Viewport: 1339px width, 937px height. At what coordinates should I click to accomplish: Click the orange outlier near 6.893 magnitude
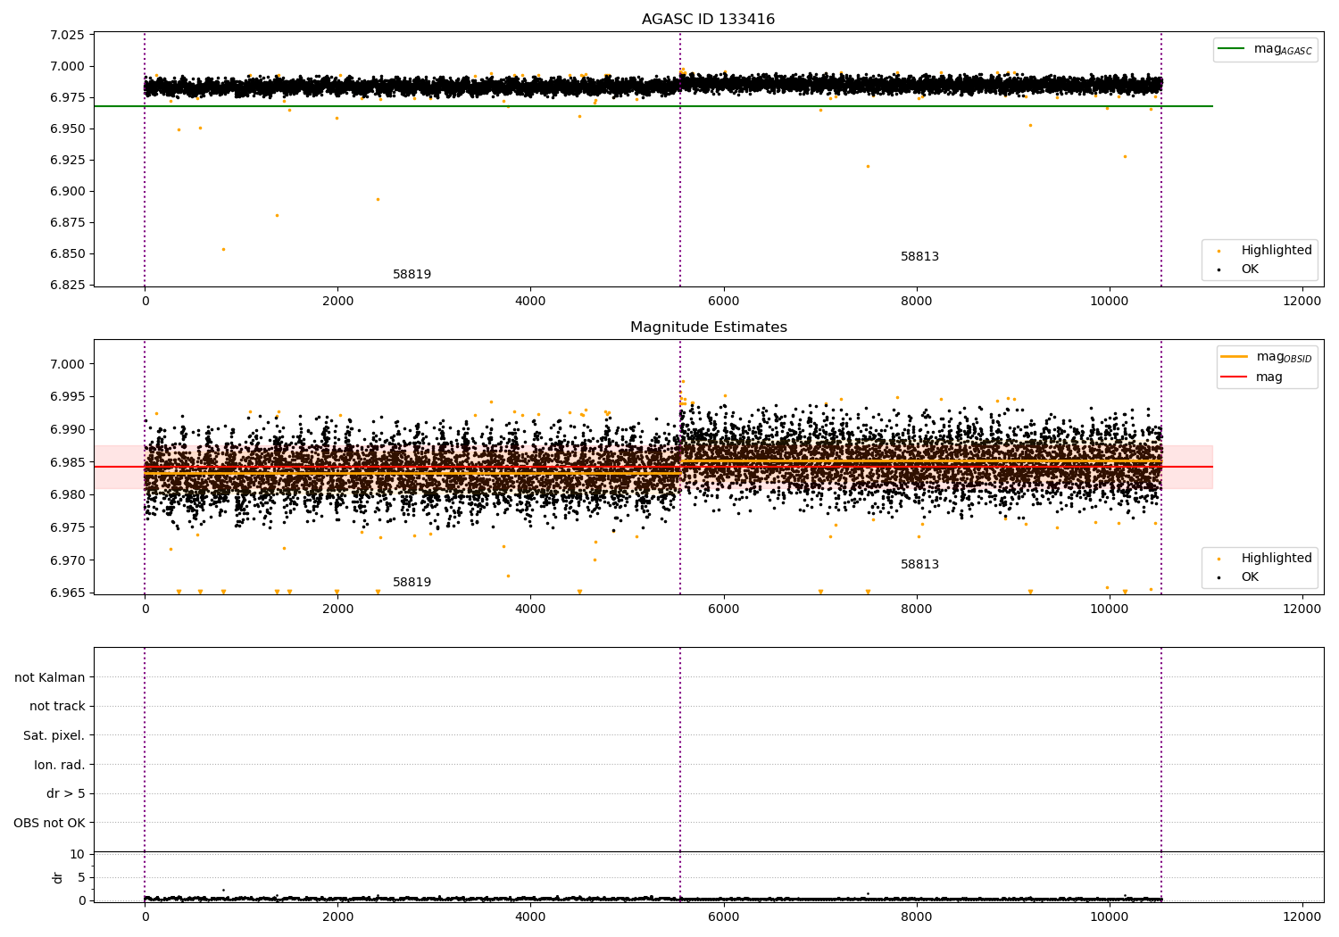pos(378,199)
